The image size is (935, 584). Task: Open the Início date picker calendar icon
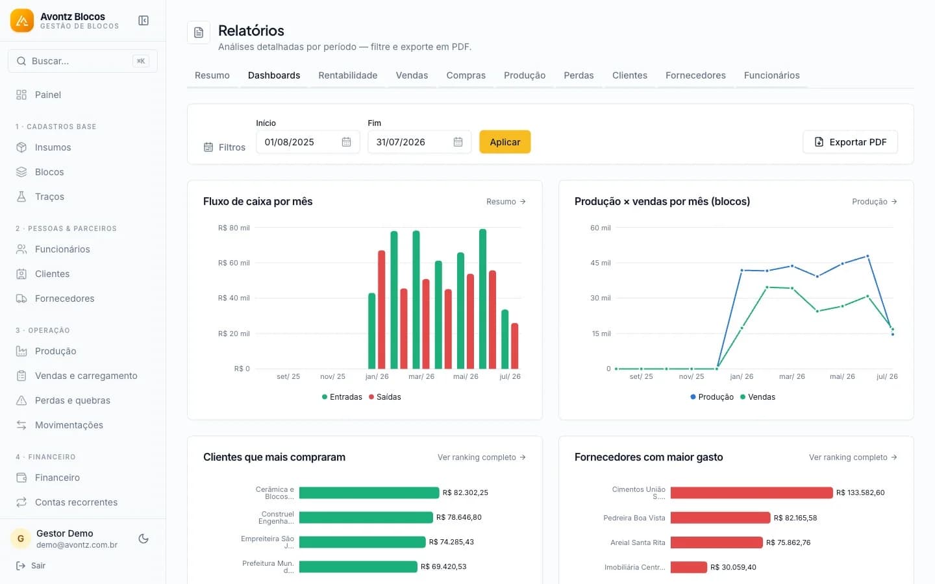click(346, 142)
